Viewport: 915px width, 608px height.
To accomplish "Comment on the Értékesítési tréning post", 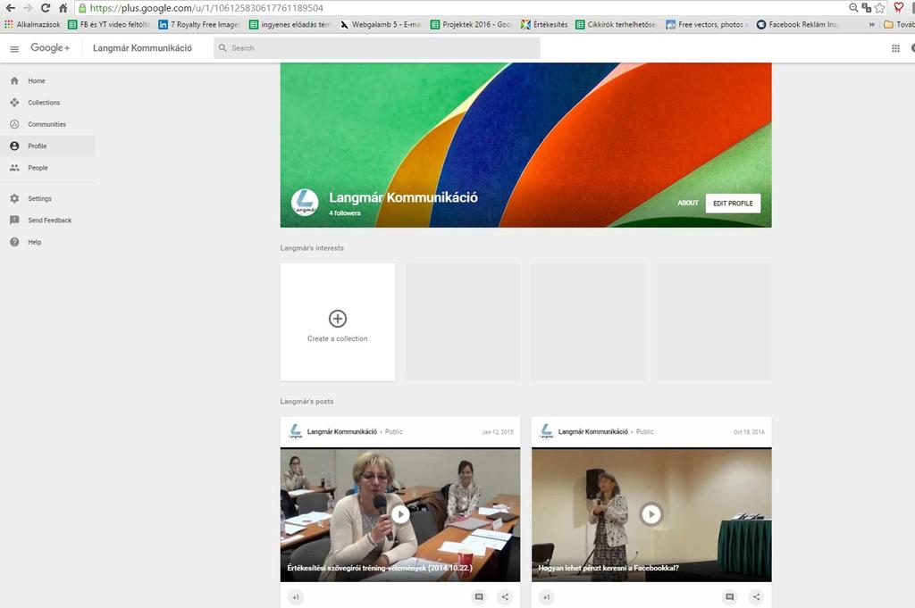I will [x=479, y=597].
